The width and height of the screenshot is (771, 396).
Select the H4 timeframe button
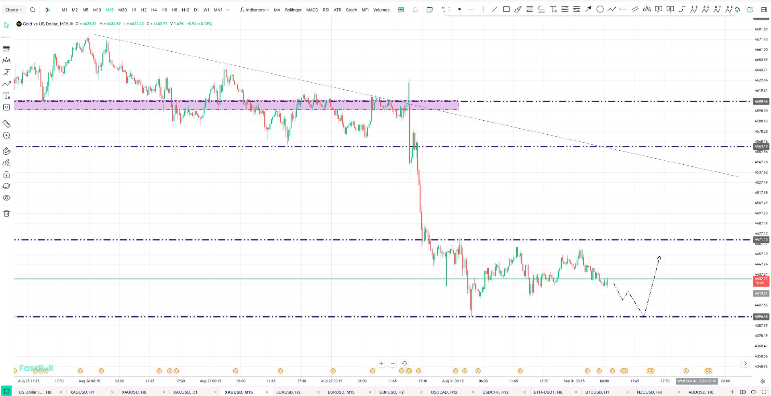pyautogui.click(x=154, y=10)
